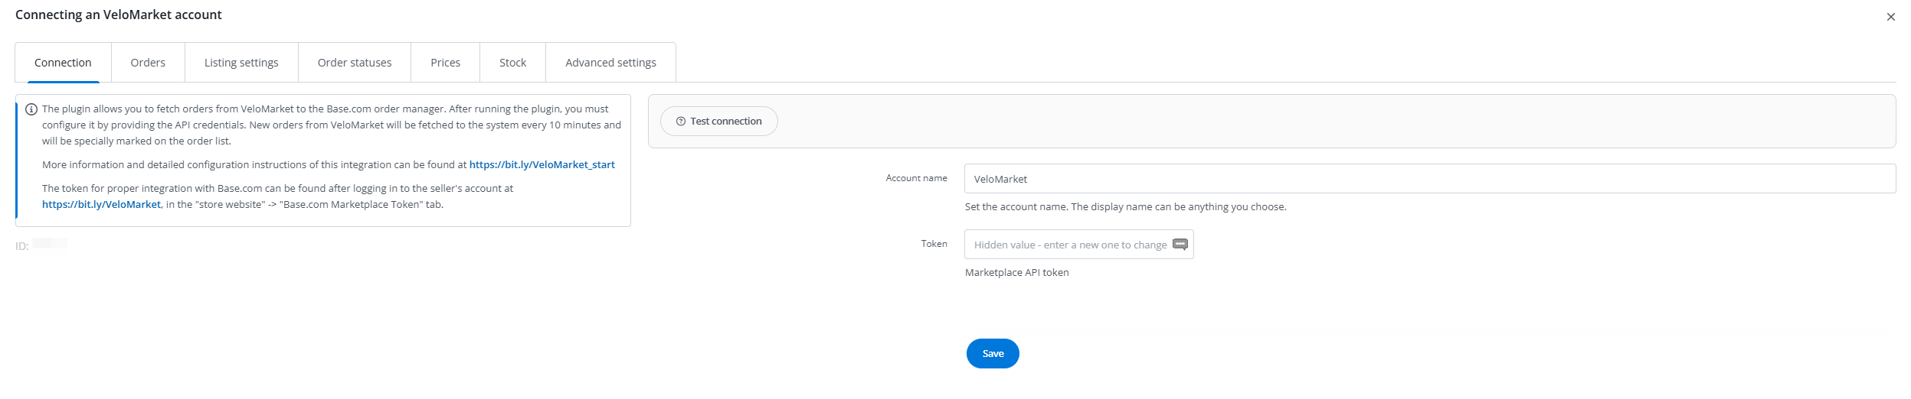Select the Order statuses tab
This screenshot has width=1911, height=399.
pos(355,63)
